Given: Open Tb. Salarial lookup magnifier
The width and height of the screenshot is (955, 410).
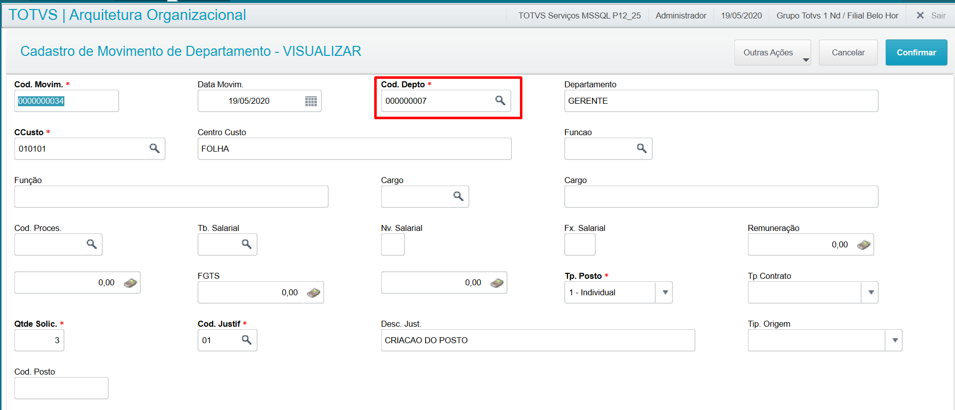Looking at the screenshot, I should (246, 244).
